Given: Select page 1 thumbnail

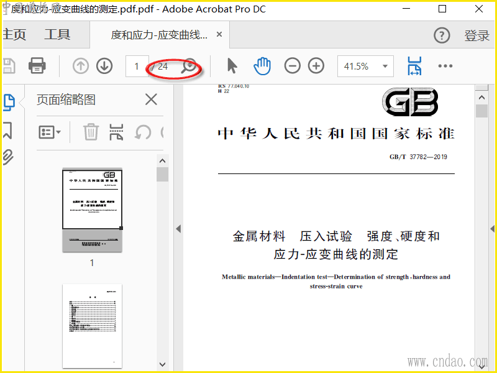Looking at the screenshot, I should click(x=92, y=210).
